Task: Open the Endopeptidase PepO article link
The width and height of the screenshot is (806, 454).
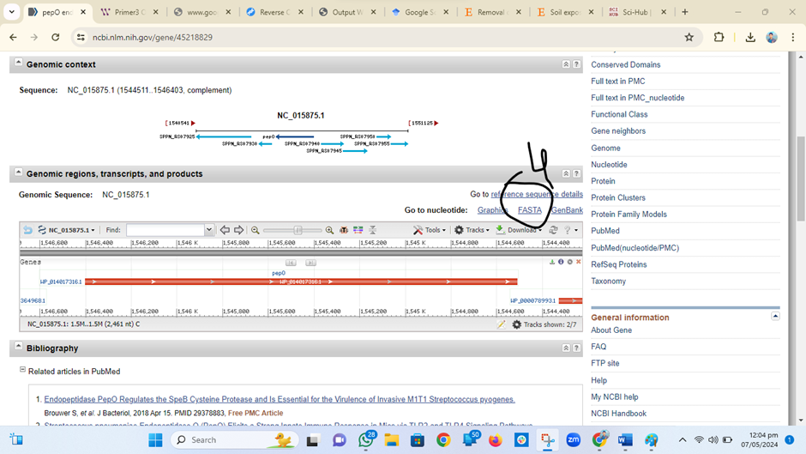Action: [x=280, y=399]
